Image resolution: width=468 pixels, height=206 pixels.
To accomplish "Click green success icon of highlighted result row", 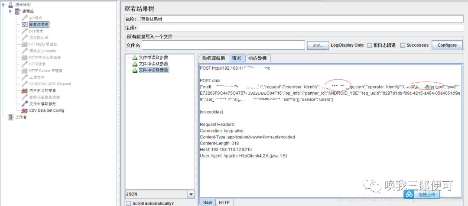I will [135, 70].
